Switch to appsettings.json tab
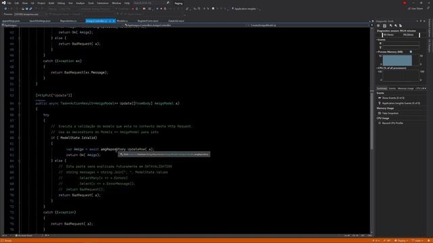This screenshot has width=433, height=243. (11, 21)
